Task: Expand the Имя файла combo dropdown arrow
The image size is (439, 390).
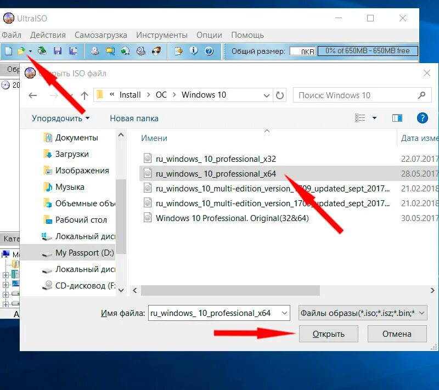Action: (x=284, y=313)
